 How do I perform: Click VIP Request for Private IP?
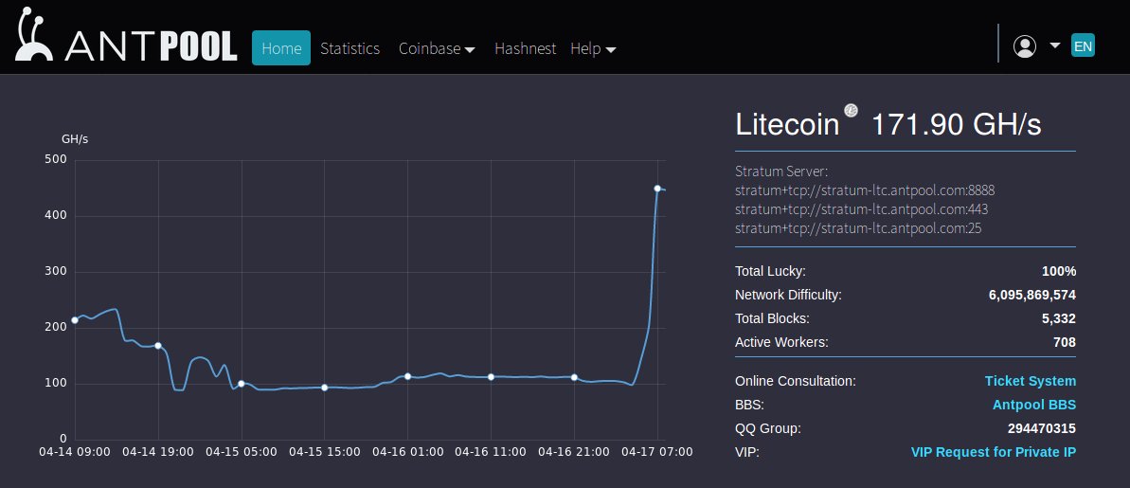pyautogui.click(x=993, y=452)
